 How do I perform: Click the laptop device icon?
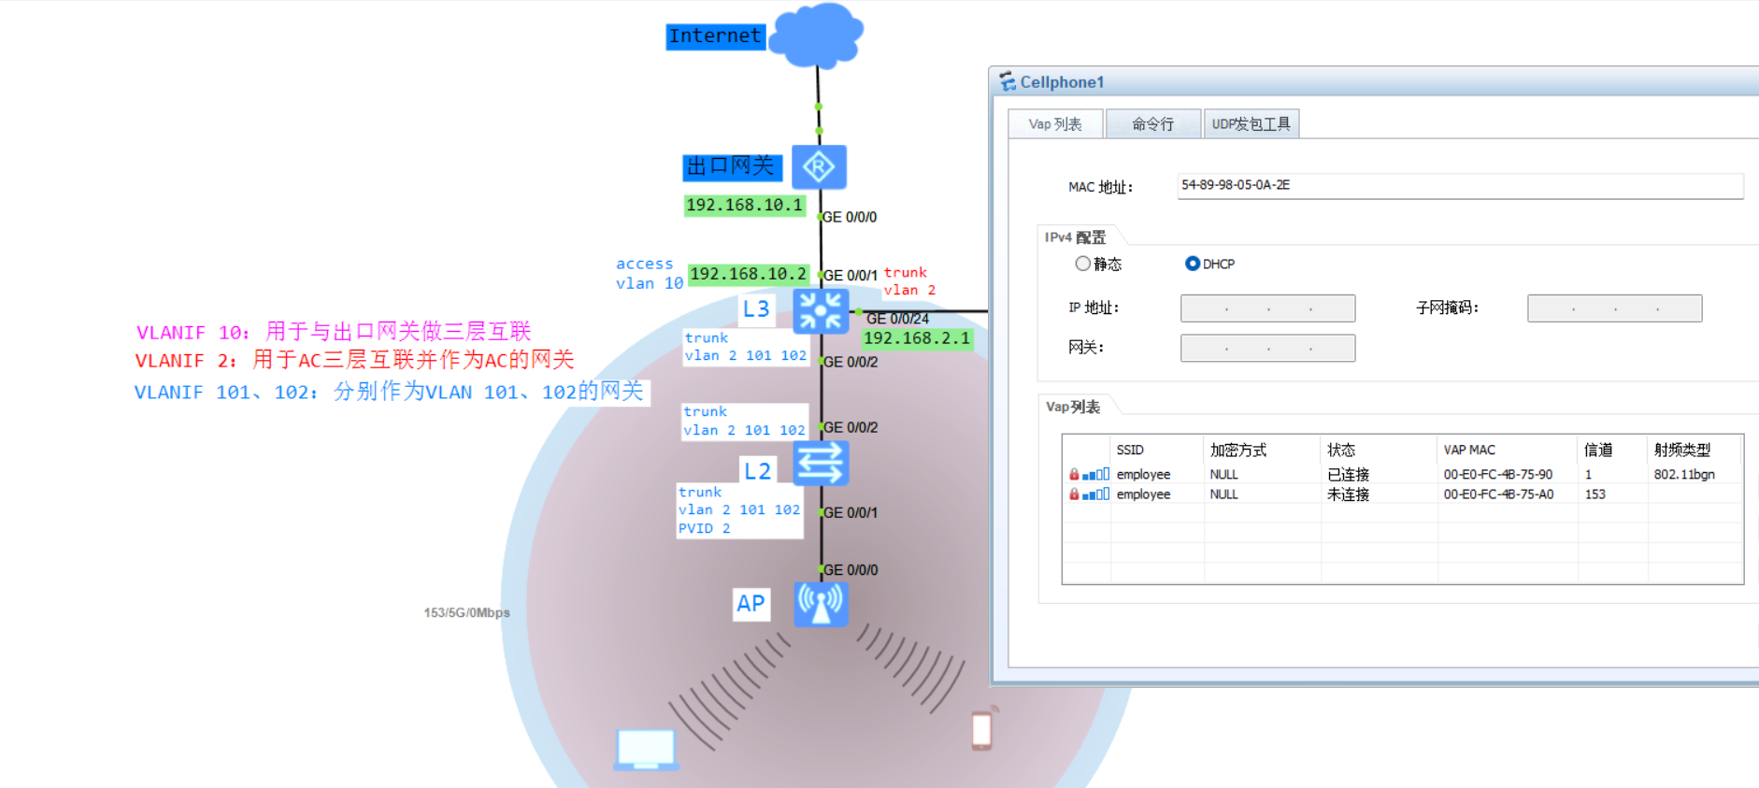647,751
